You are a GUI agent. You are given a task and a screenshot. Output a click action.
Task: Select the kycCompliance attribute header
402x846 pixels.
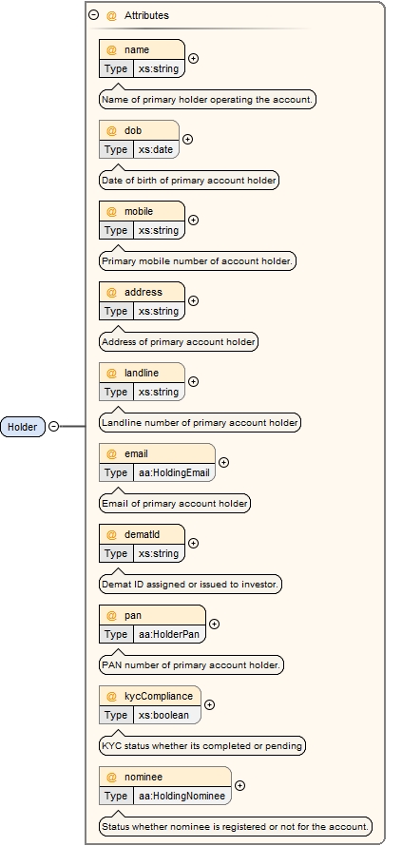pos(150,696)
